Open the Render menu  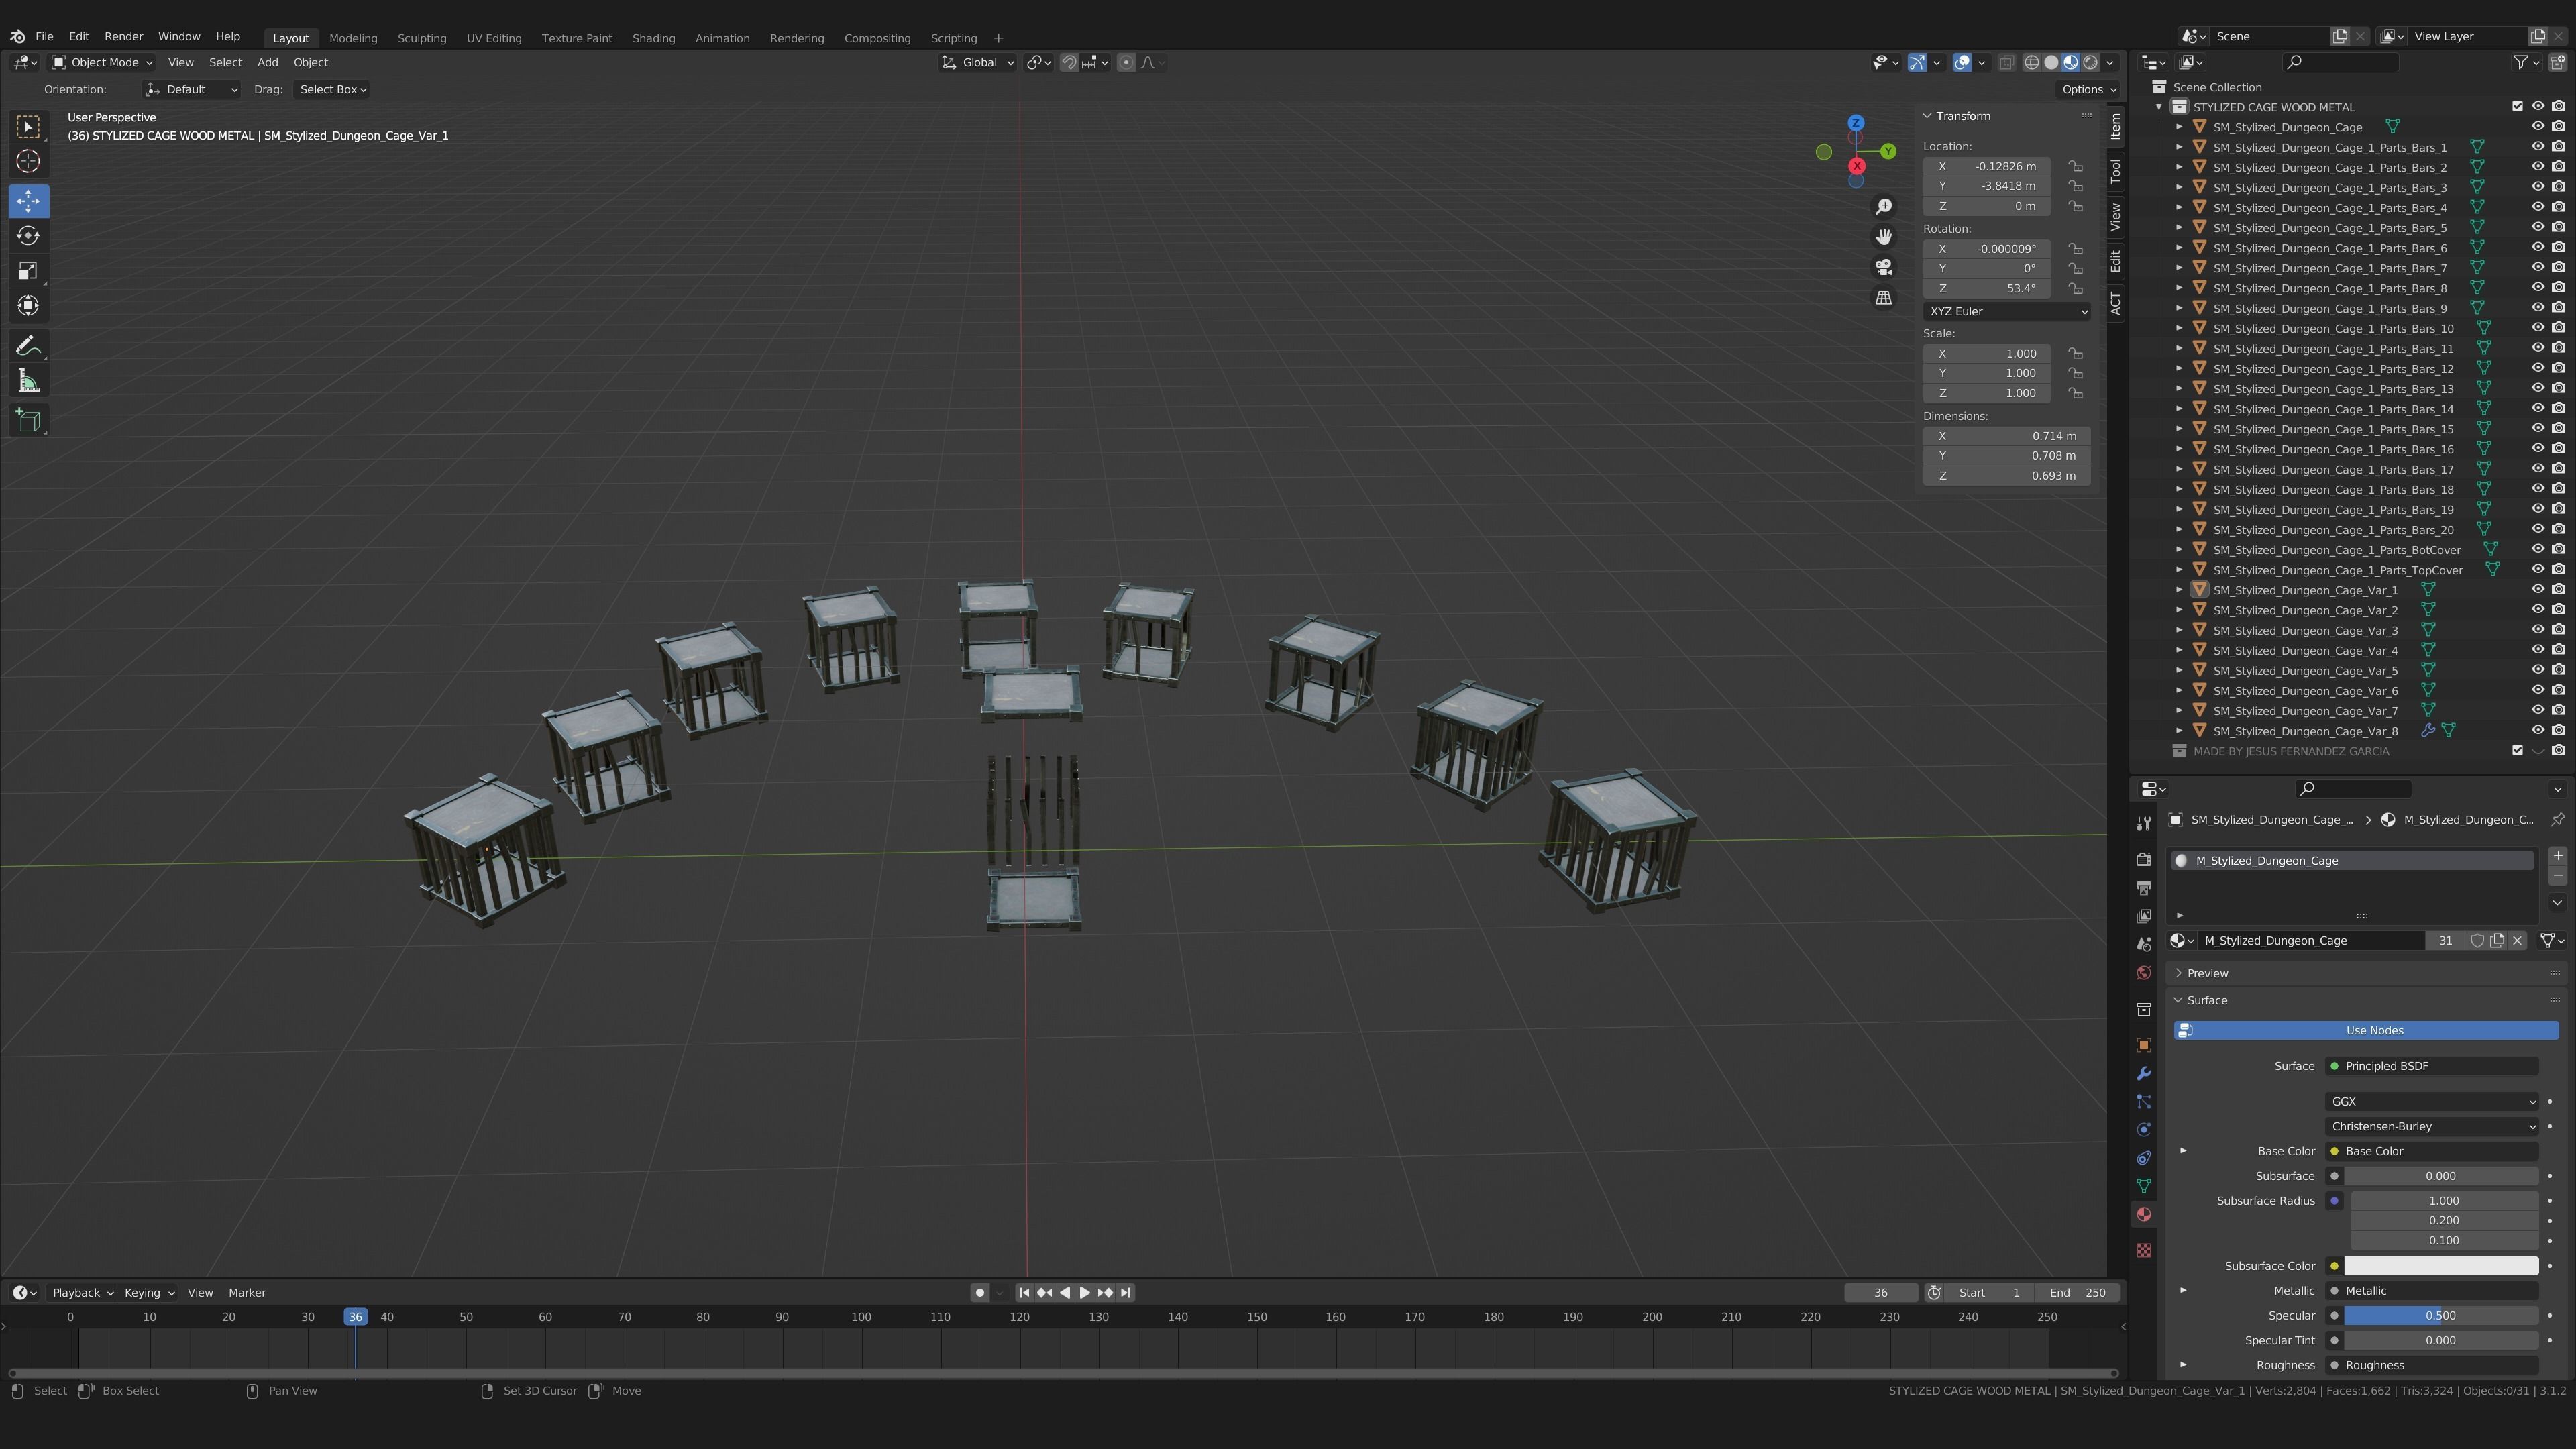click(x=124, y=36)
